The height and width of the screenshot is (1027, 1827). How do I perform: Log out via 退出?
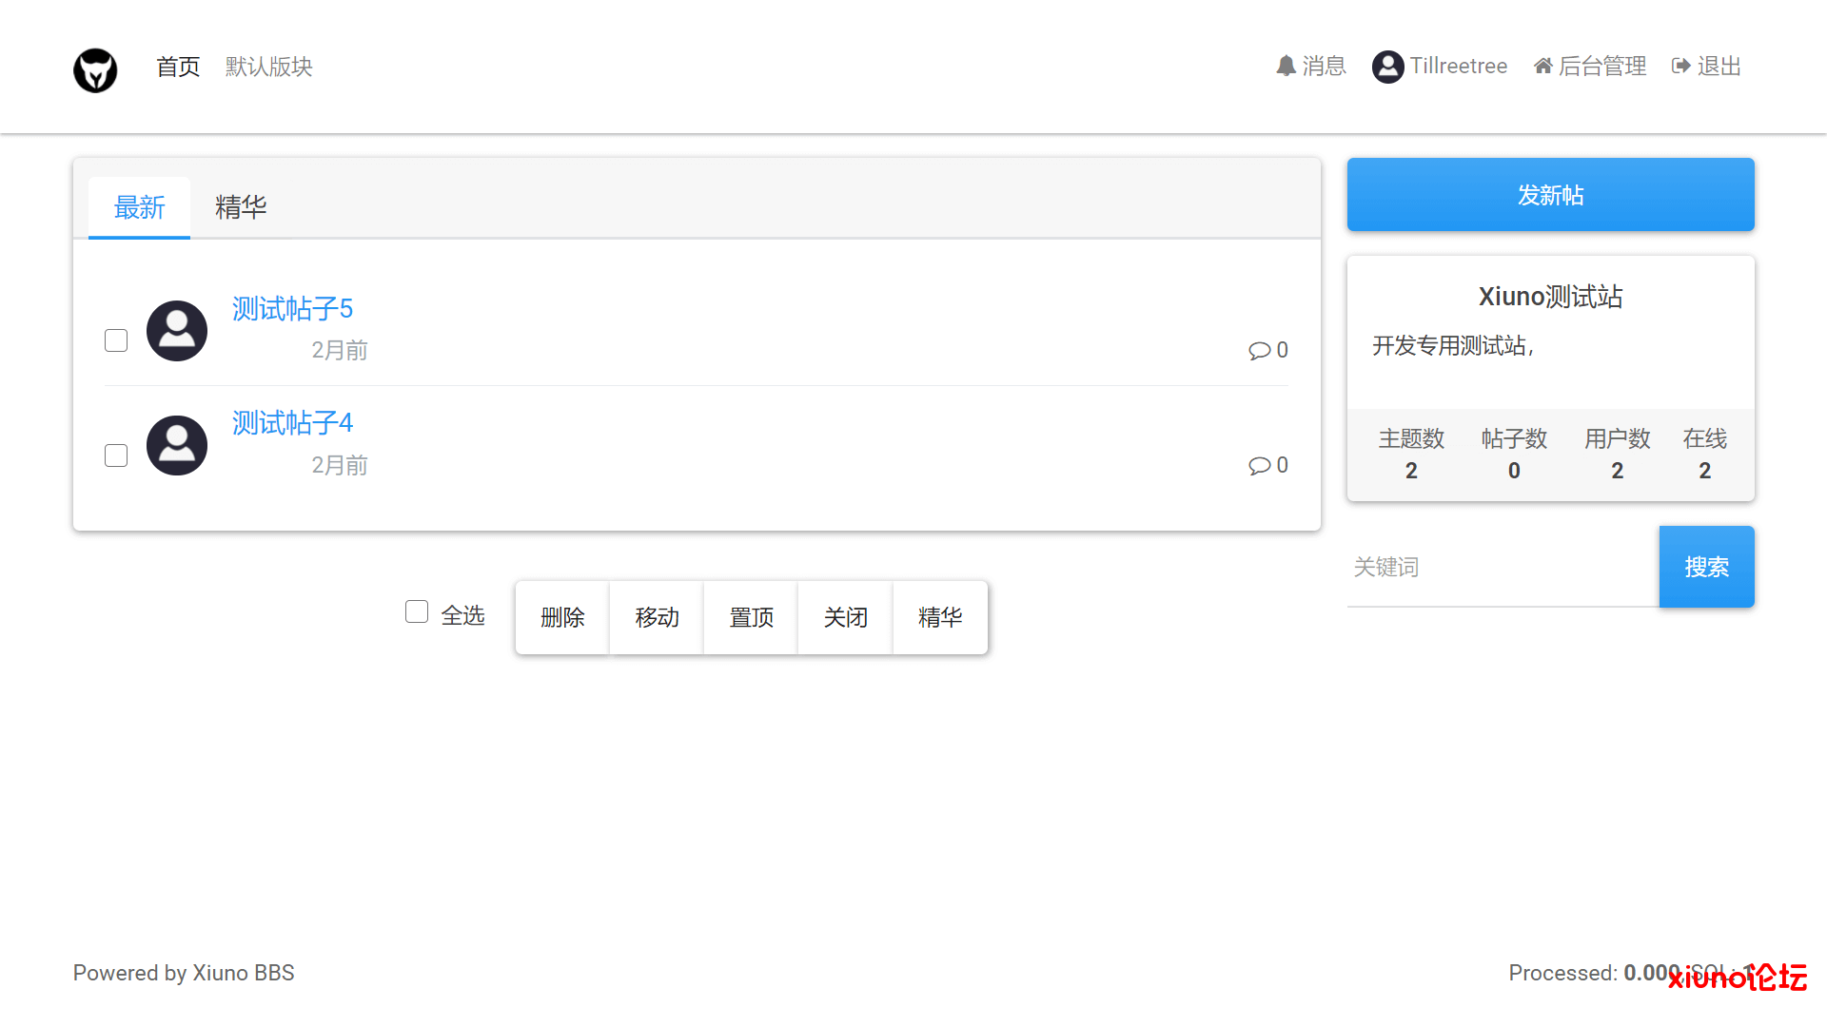1706,66
